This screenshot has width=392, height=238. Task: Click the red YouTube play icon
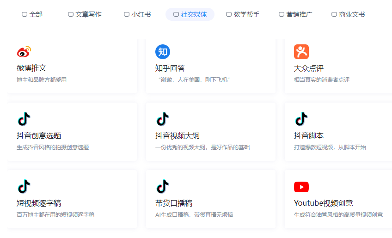301,187
